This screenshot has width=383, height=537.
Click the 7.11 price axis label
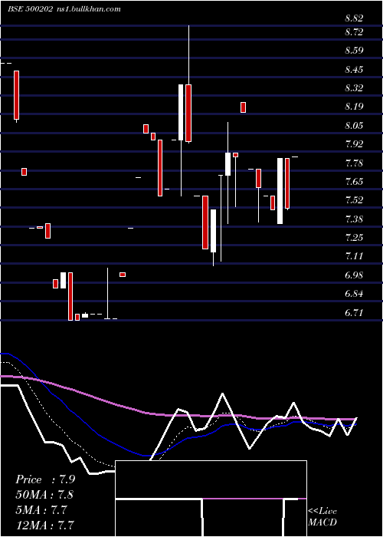pyautogui.click(x=354, y=256)
